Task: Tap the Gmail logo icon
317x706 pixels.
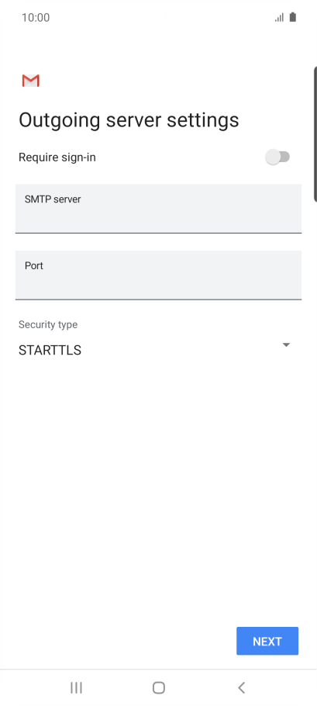Action: click(30, 81)
